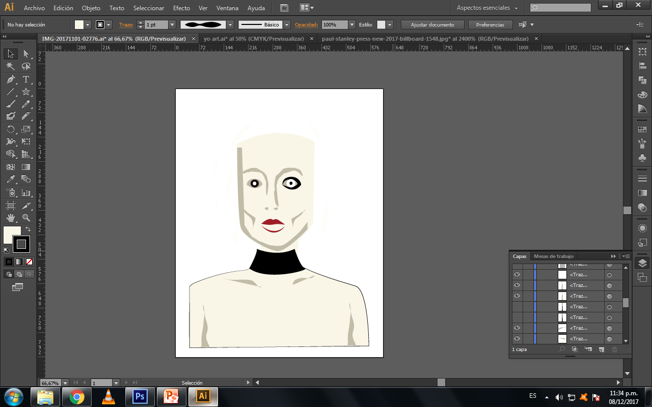The width and height of the screenshot is (652, 407).
Task: Choose the Free Transform tool
Action: coord(25,141)
